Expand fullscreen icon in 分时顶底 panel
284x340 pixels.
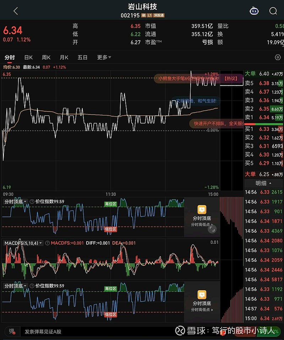(x=212, y=229)
